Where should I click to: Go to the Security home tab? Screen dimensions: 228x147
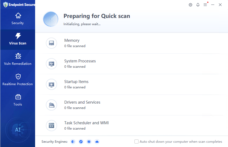[18, 19]
